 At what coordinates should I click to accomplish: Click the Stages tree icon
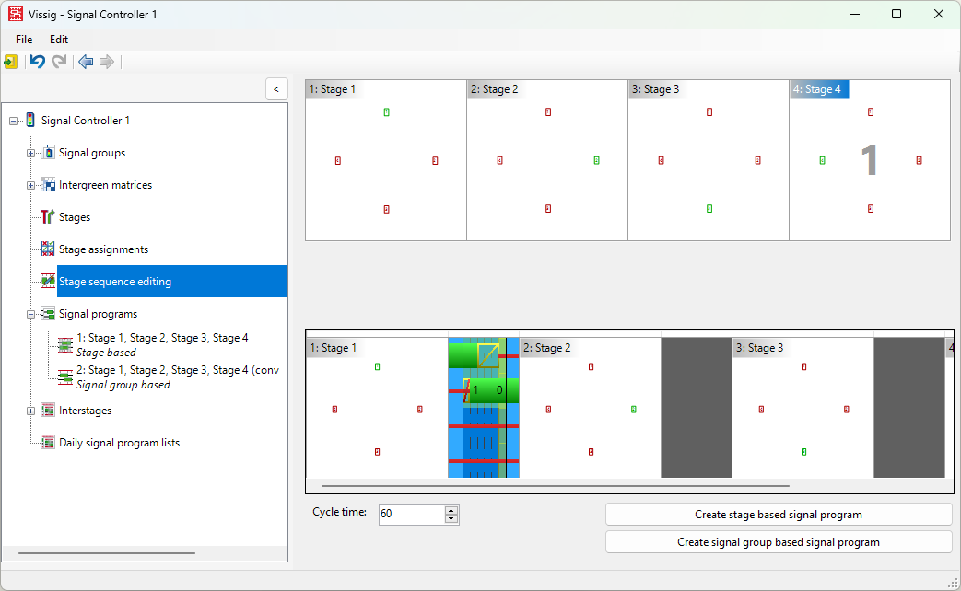pos(48,217)
